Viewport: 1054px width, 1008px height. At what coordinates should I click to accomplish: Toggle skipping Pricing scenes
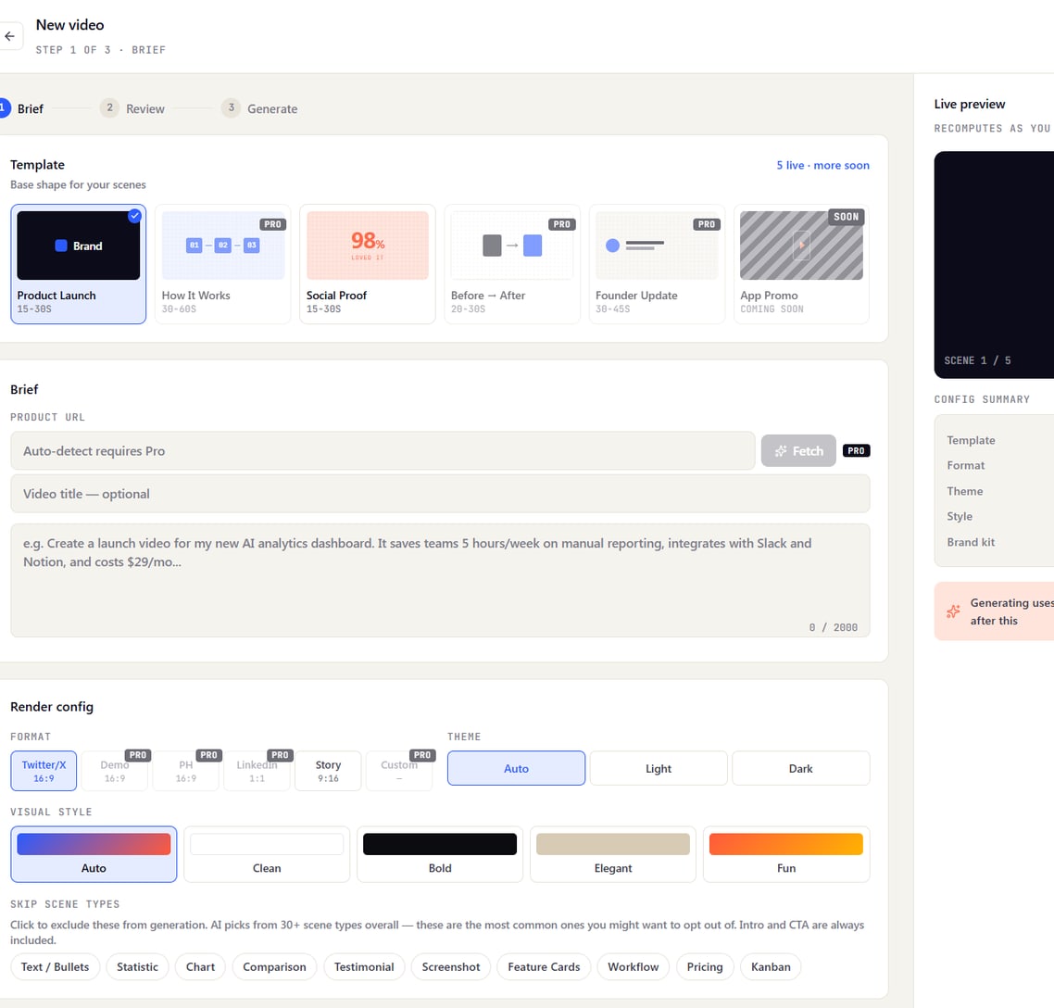pyautogui.click(x=705, y=966)
